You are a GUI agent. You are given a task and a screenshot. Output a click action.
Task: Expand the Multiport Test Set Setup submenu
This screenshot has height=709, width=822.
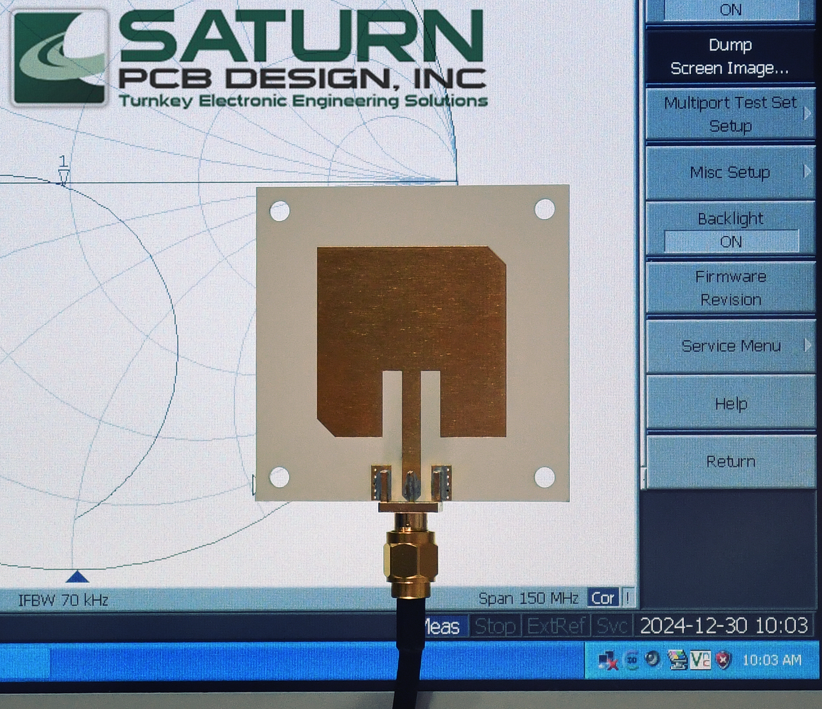(x=731, y=114)
